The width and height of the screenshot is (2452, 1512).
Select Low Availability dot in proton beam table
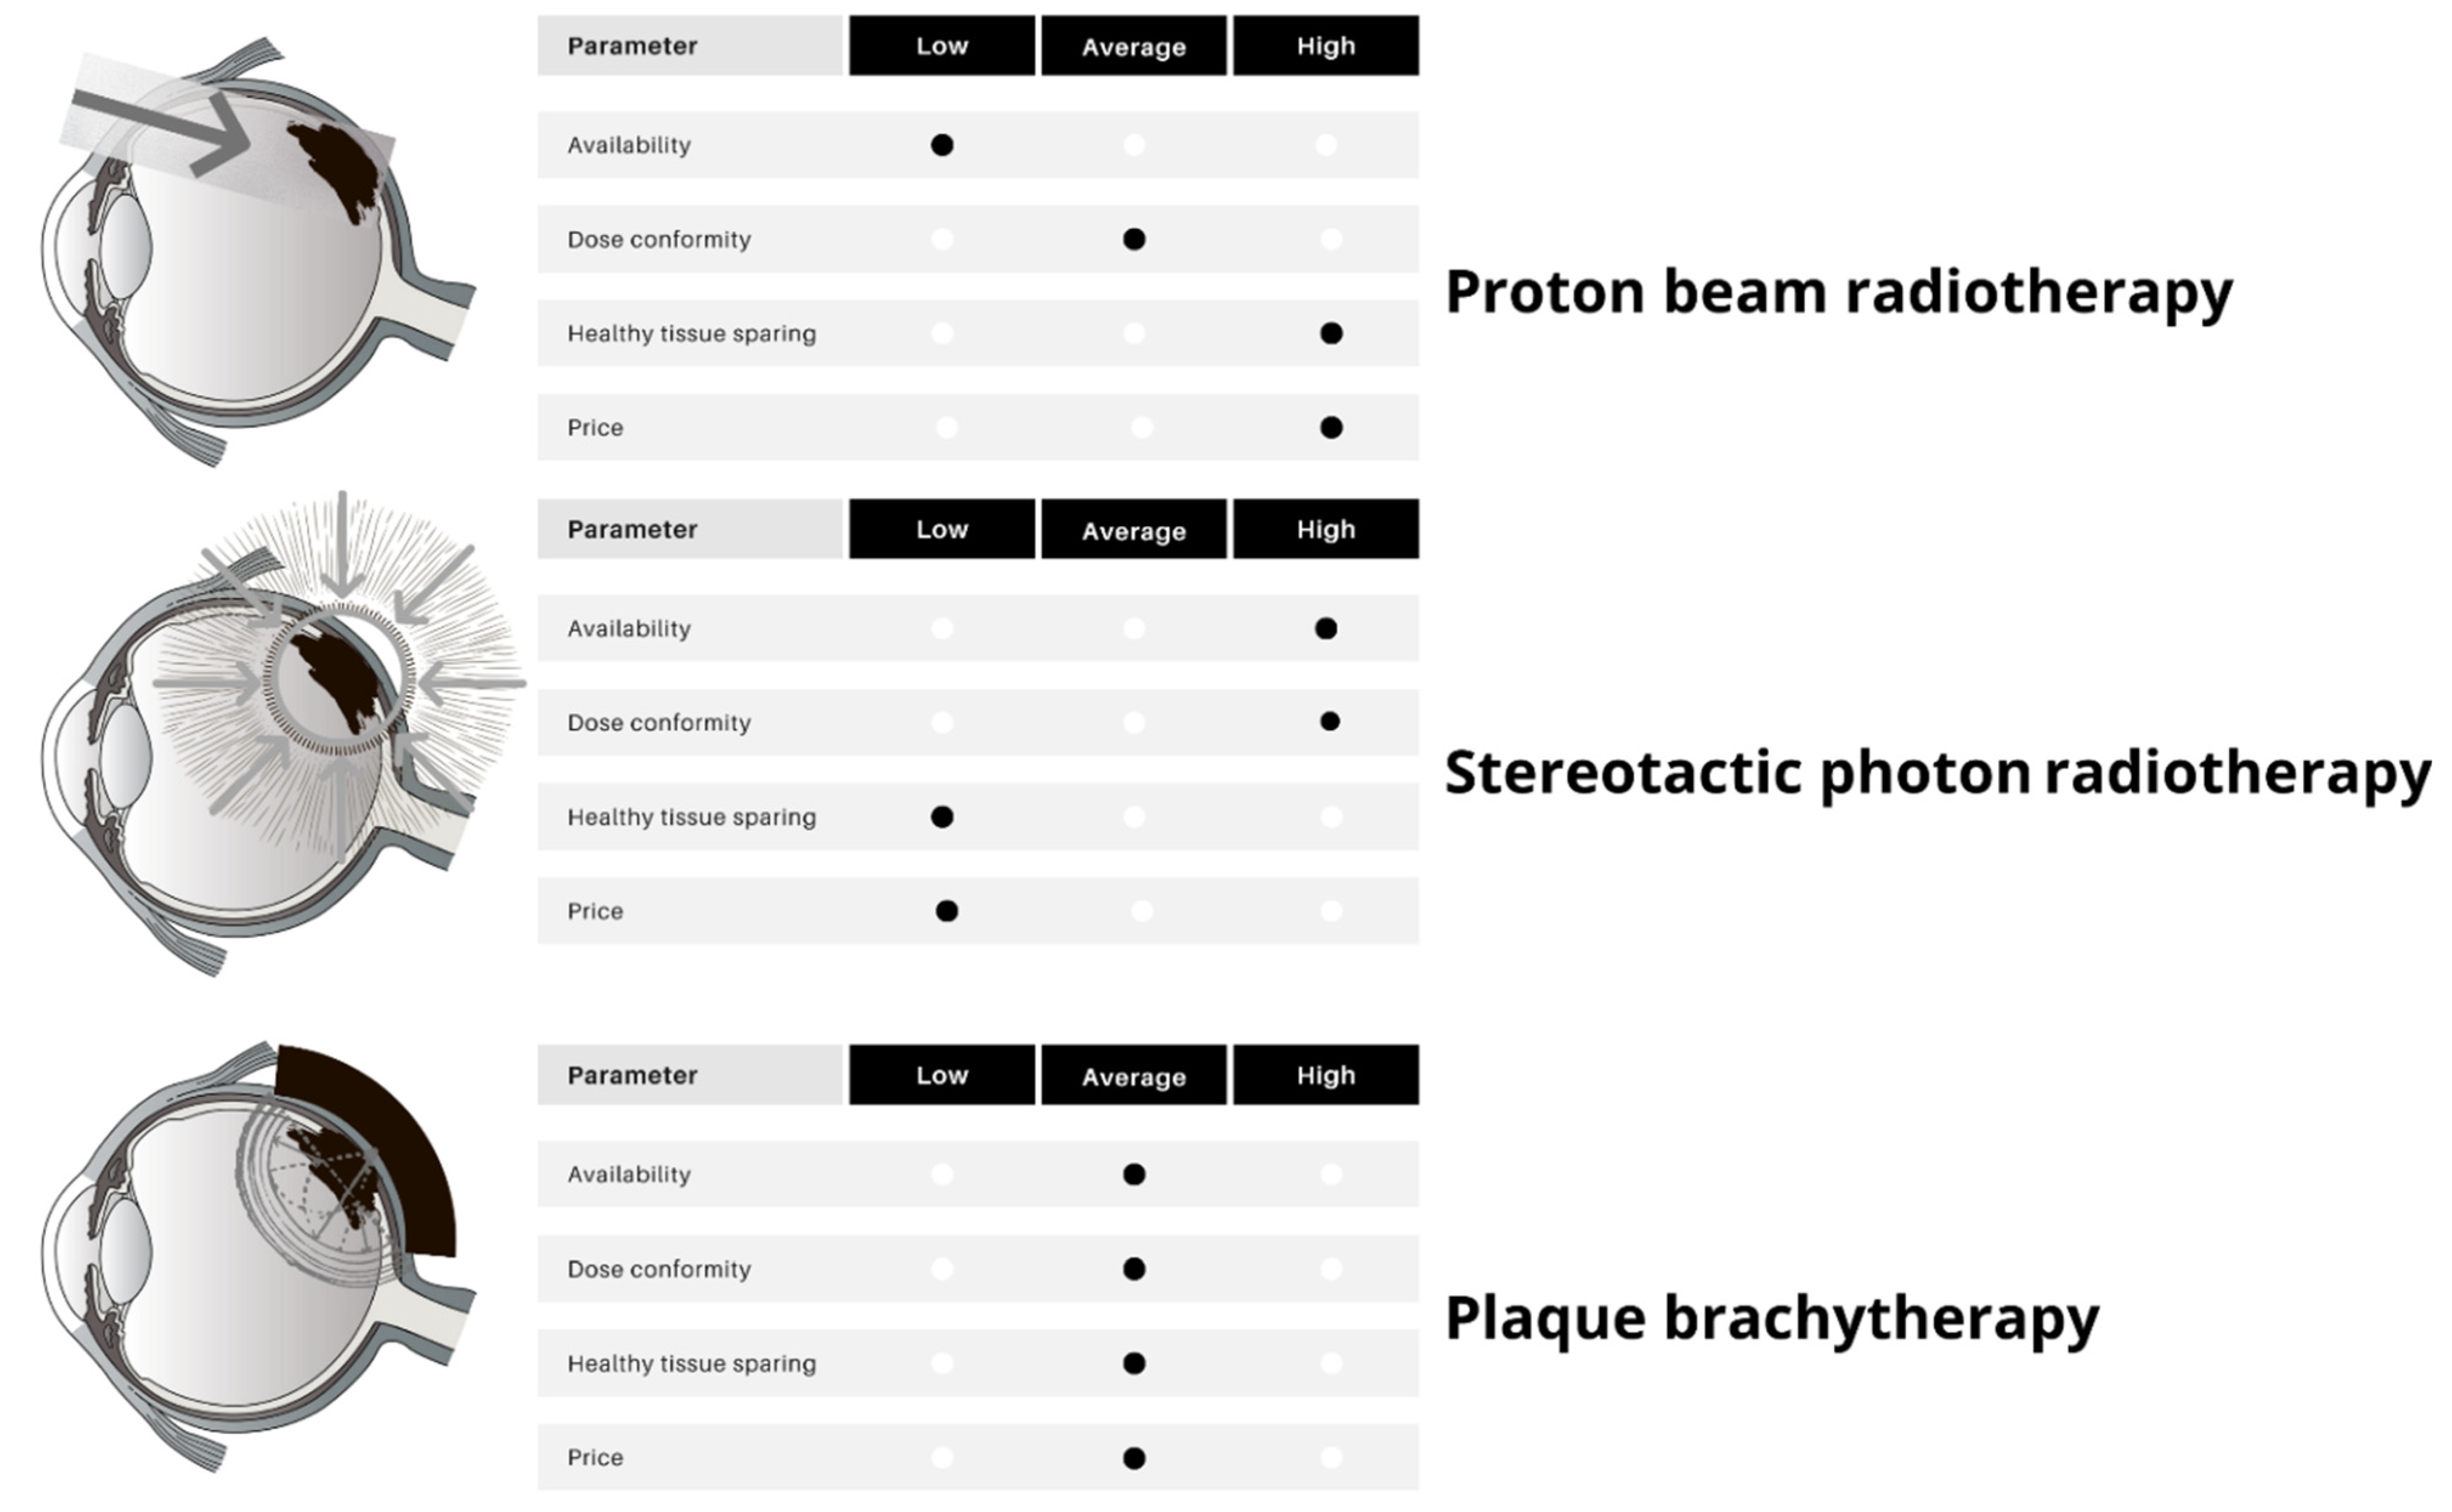(941, 145)
